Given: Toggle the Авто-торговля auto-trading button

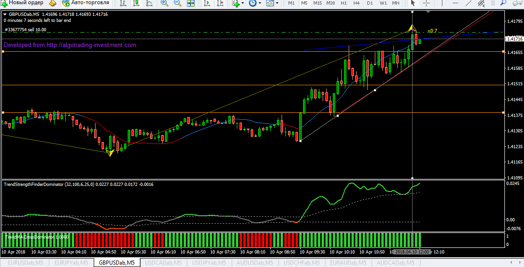Looking at the screenshot, I should coord(86,3).
